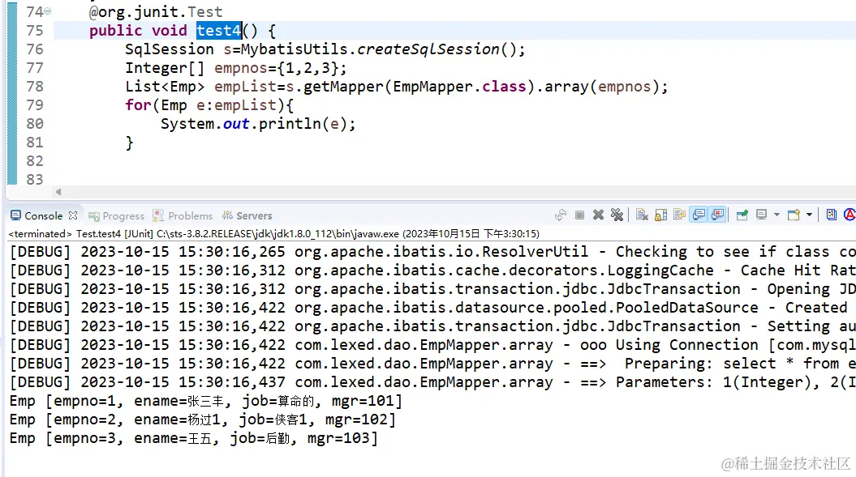The width and height of the screenshot is (856, 477).
Task: Toggle Scroll Lock padlock icon
Action: [x=660, y=215]
